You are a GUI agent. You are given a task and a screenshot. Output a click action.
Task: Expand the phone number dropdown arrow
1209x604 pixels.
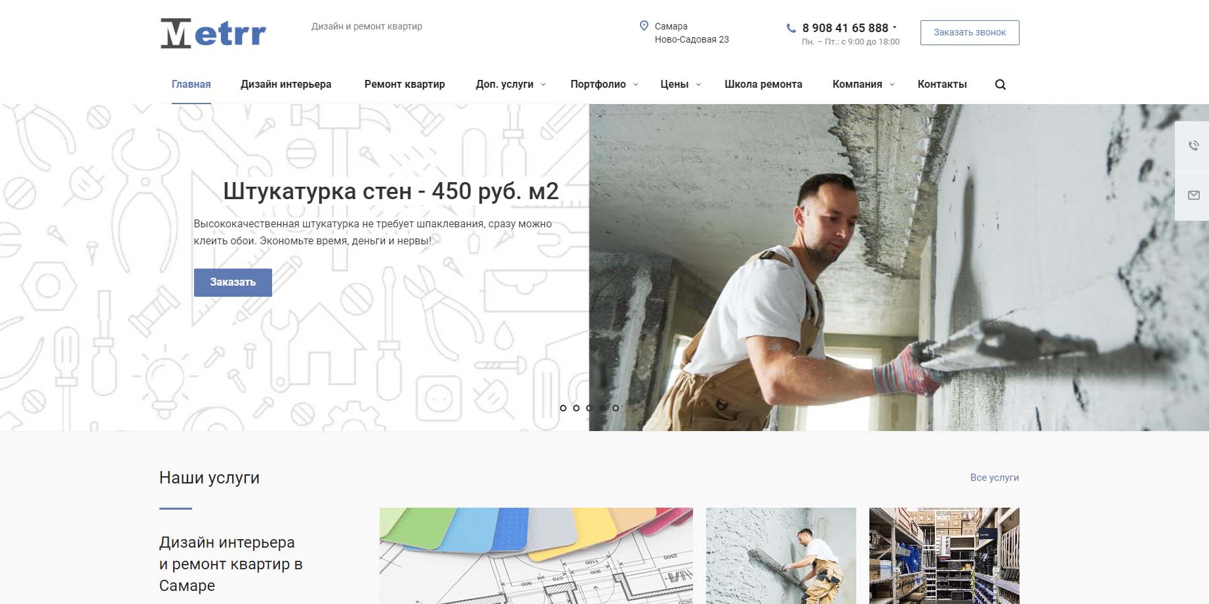pos(894,28)
